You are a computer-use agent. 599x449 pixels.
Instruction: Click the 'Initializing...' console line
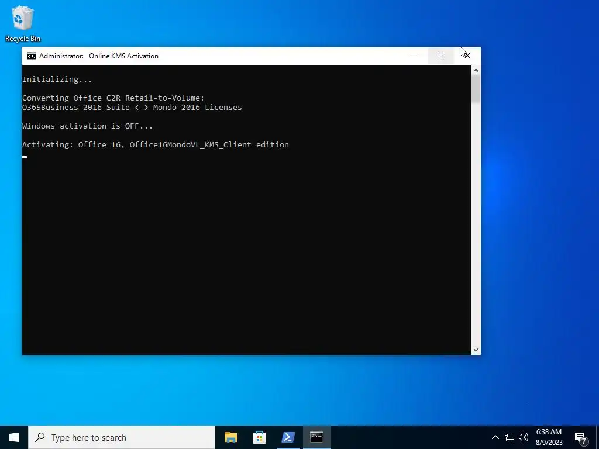[57, 80]
